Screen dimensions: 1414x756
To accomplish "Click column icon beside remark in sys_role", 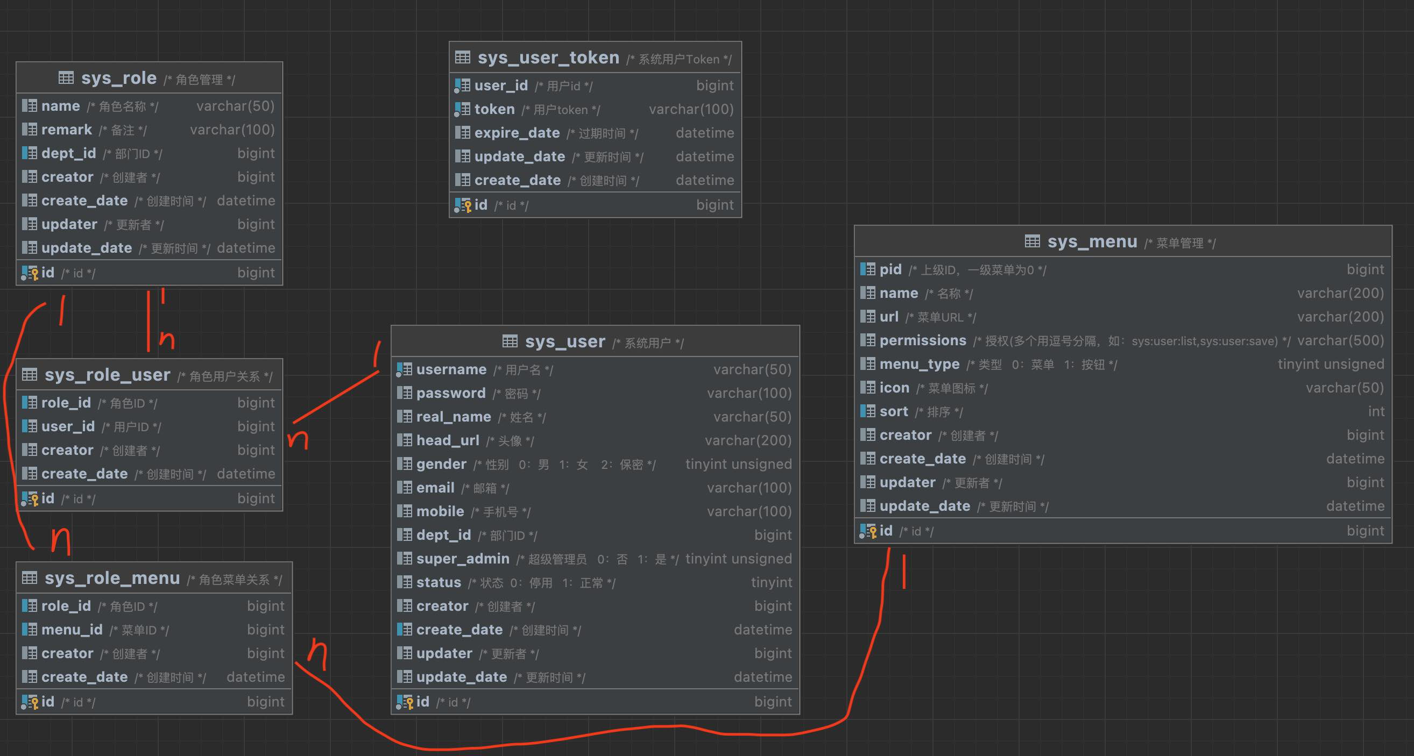I will click(29, 130).
